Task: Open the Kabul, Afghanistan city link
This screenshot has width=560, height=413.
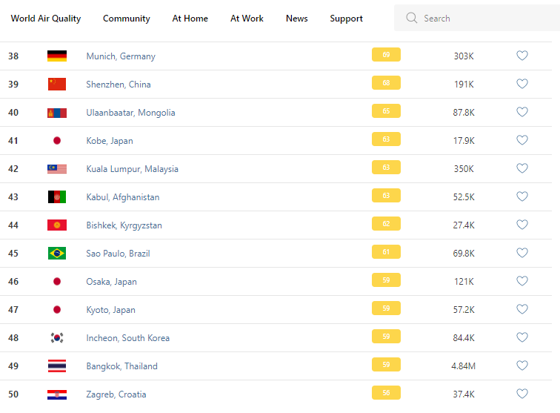Action: 123,197
